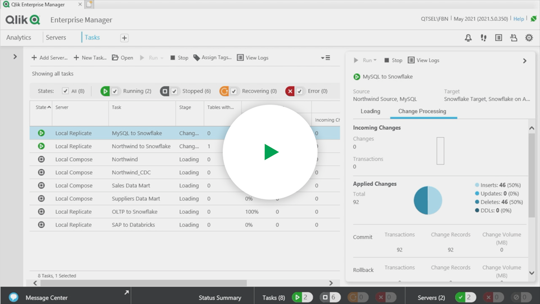This screenshot has height=304, width=540.
Task: Open the settings gear icon
Action: (x=529, y=38)
